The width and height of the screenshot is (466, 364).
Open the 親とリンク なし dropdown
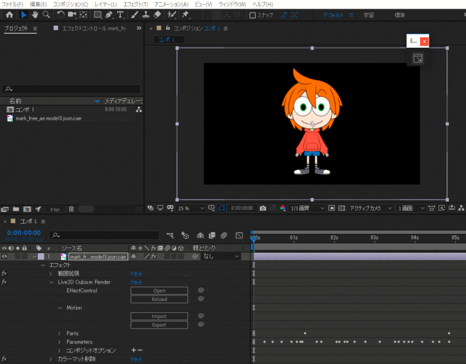coord(221,256)
